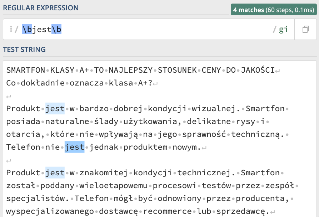
Task: Copy the regular expression with the copy icon
Action: coord(305,30)
